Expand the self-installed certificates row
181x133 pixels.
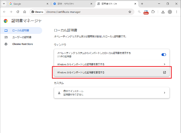(164, 93)
